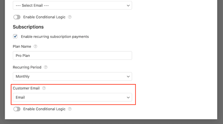Viewport: 223px width, 124px height.
Task: Open help icon next to upper Enable Conditional Logic
Action: pos(70,17)
